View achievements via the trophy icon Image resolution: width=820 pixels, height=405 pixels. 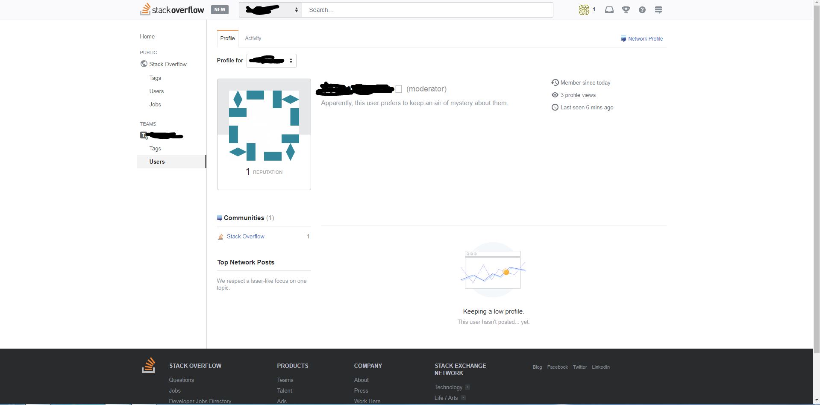[625, 9]
